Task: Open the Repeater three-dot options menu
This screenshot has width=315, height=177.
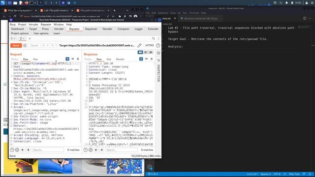Action: (158, 38)
